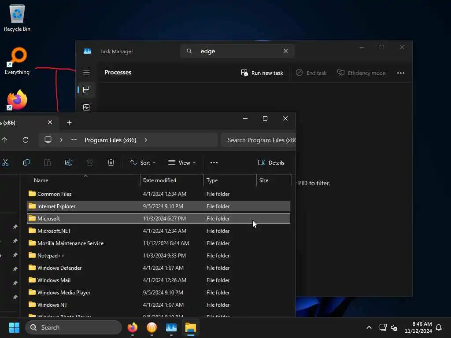Click End task in Task Manager
The height and width of the screenshot is (338, 451).
(x=311, y=73)
